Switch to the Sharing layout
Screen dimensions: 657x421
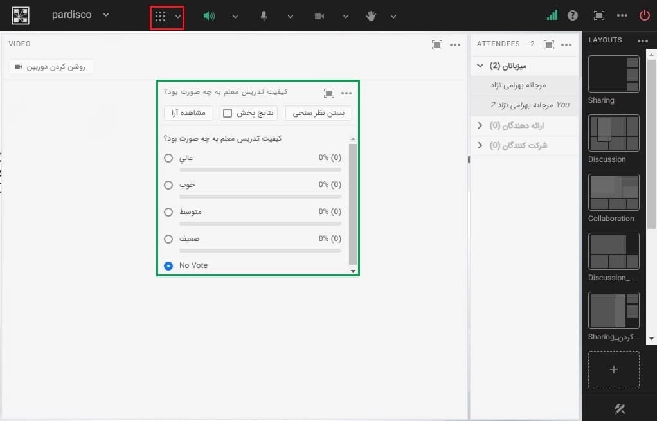pyautogui.click(x=614, y=74)
